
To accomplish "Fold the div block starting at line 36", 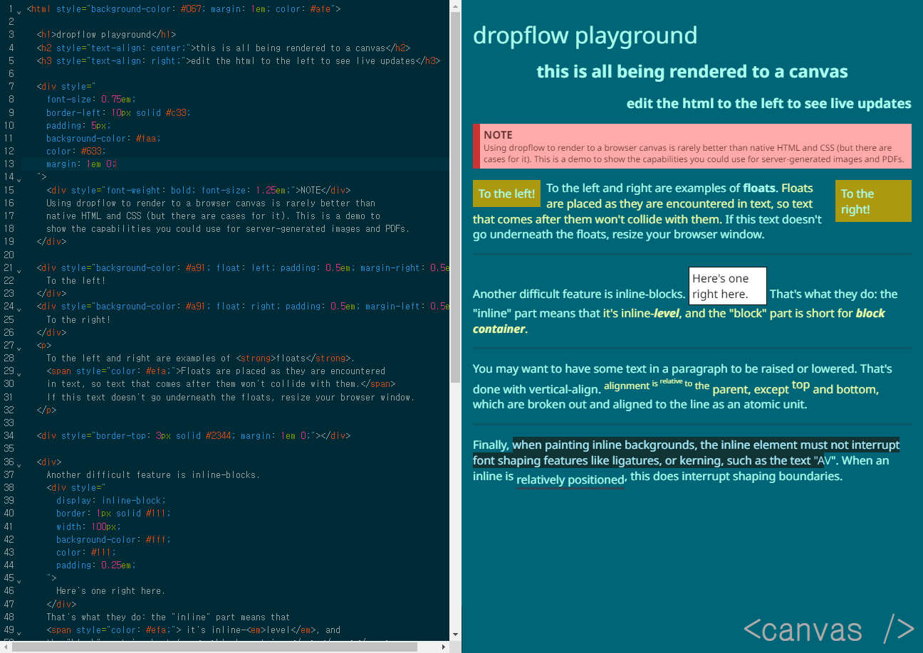I will pos(19,462).
